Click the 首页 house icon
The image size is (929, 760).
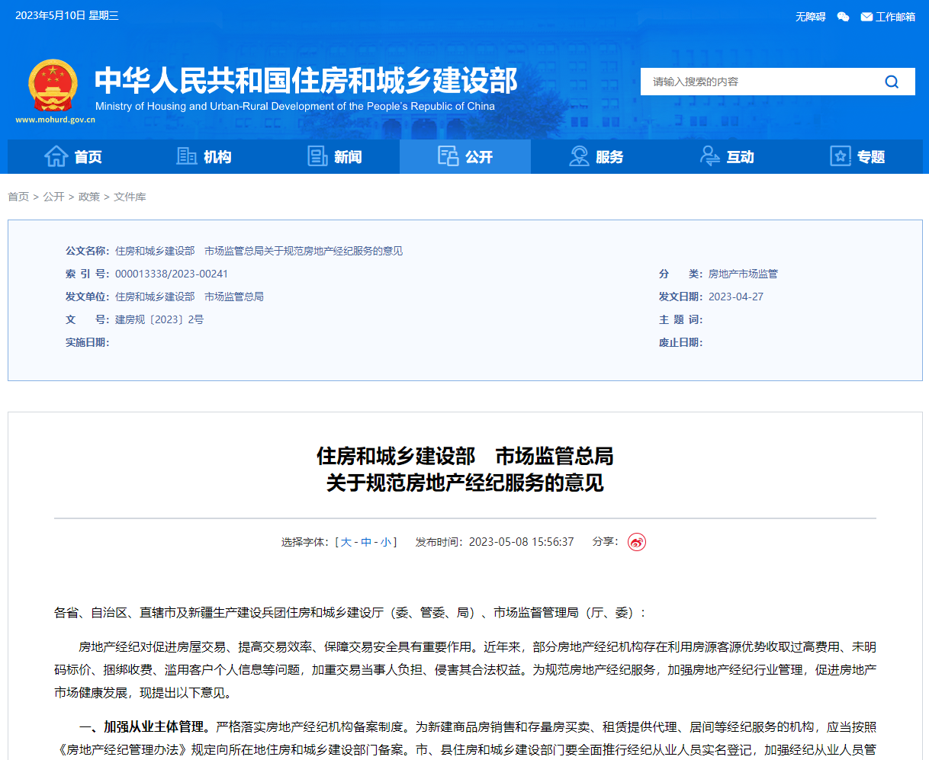[x=56, y=156]
